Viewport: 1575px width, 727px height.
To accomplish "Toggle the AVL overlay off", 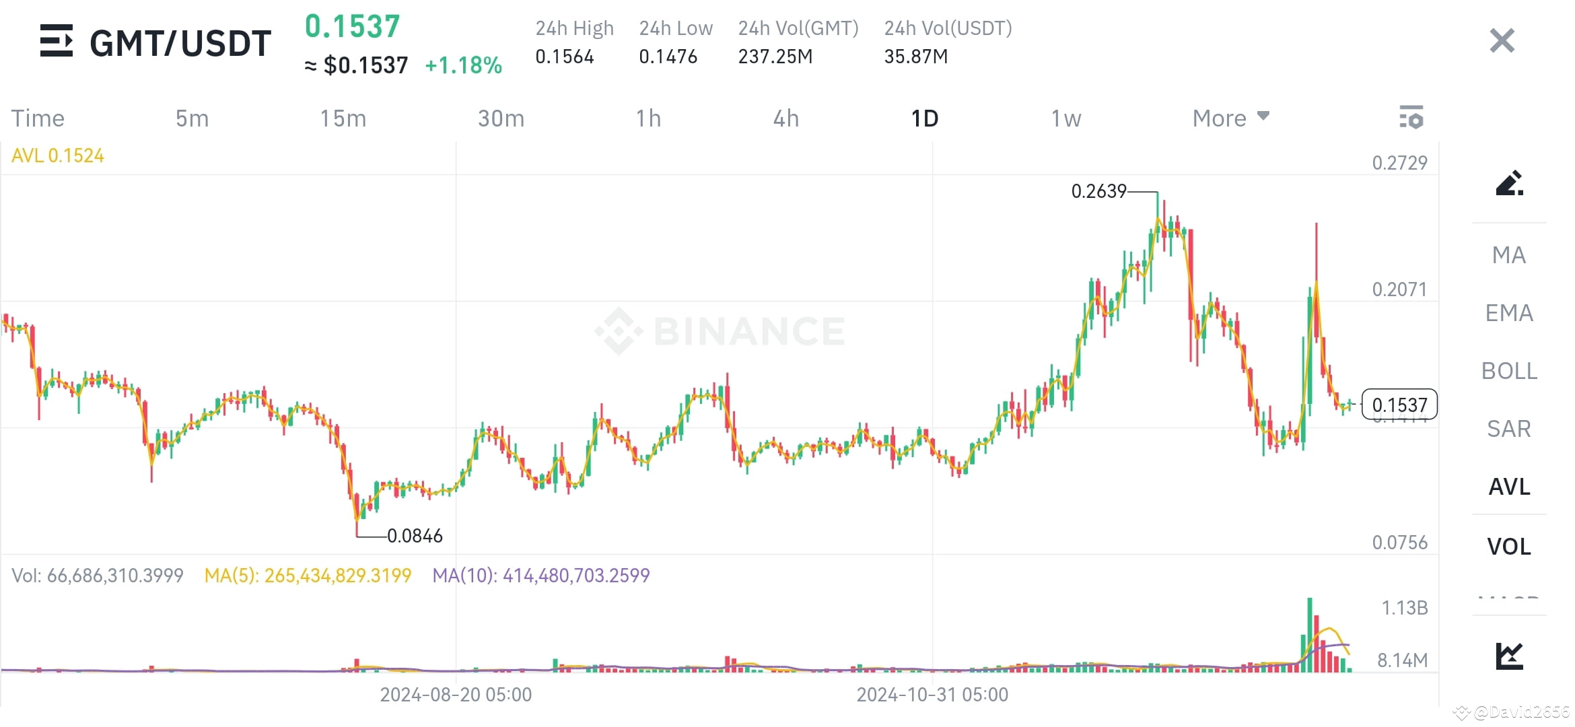I will point(1509,487).
